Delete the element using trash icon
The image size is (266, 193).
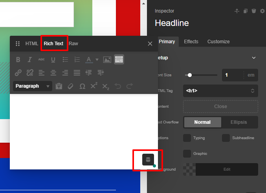[254, 11]
